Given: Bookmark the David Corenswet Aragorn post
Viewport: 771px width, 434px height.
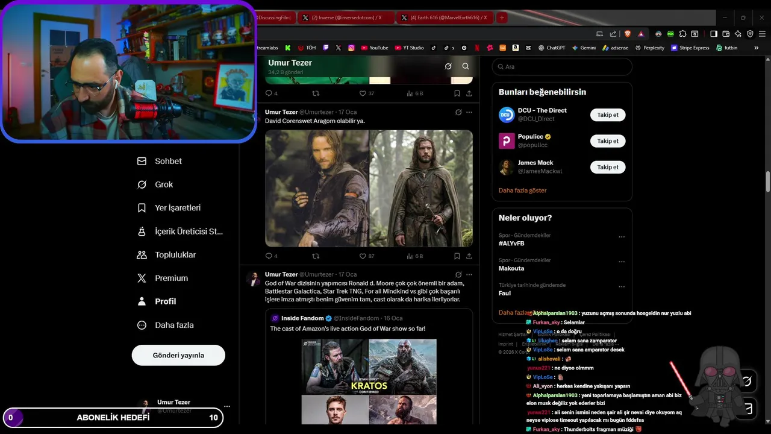Looking at the screenshot, I should point(457,256).
